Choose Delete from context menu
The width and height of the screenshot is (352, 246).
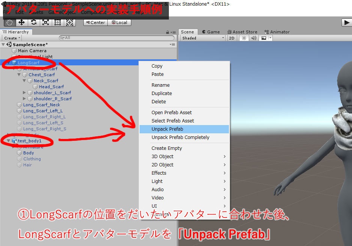184,102
